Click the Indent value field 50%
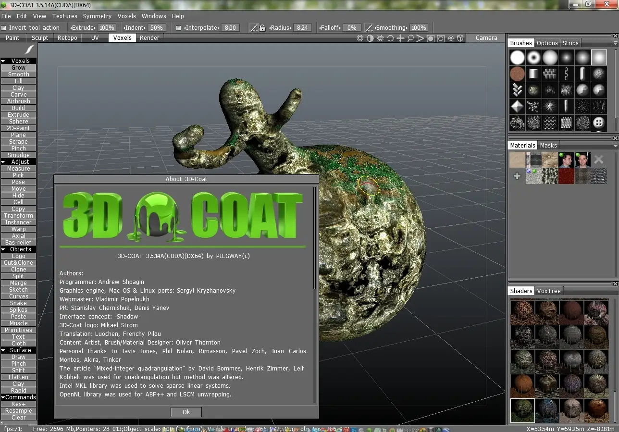Viewport: 619px width, 432px height. pos(156,28)
